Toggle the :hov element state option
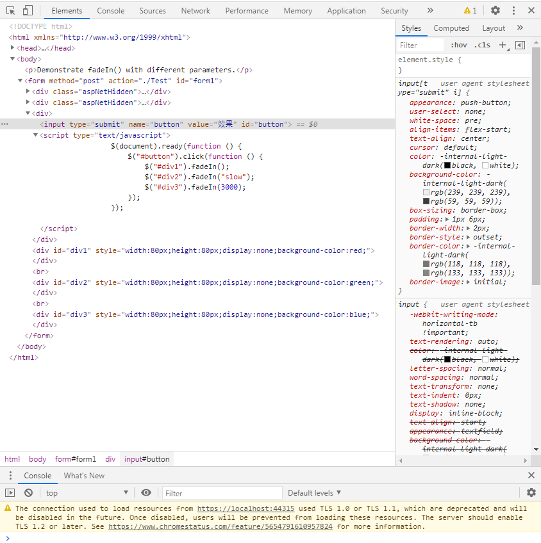 [458, 45]
